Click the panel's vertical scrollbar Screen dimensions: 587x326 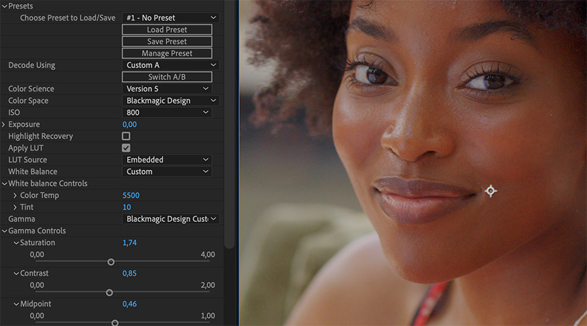(x=229, y=122)
